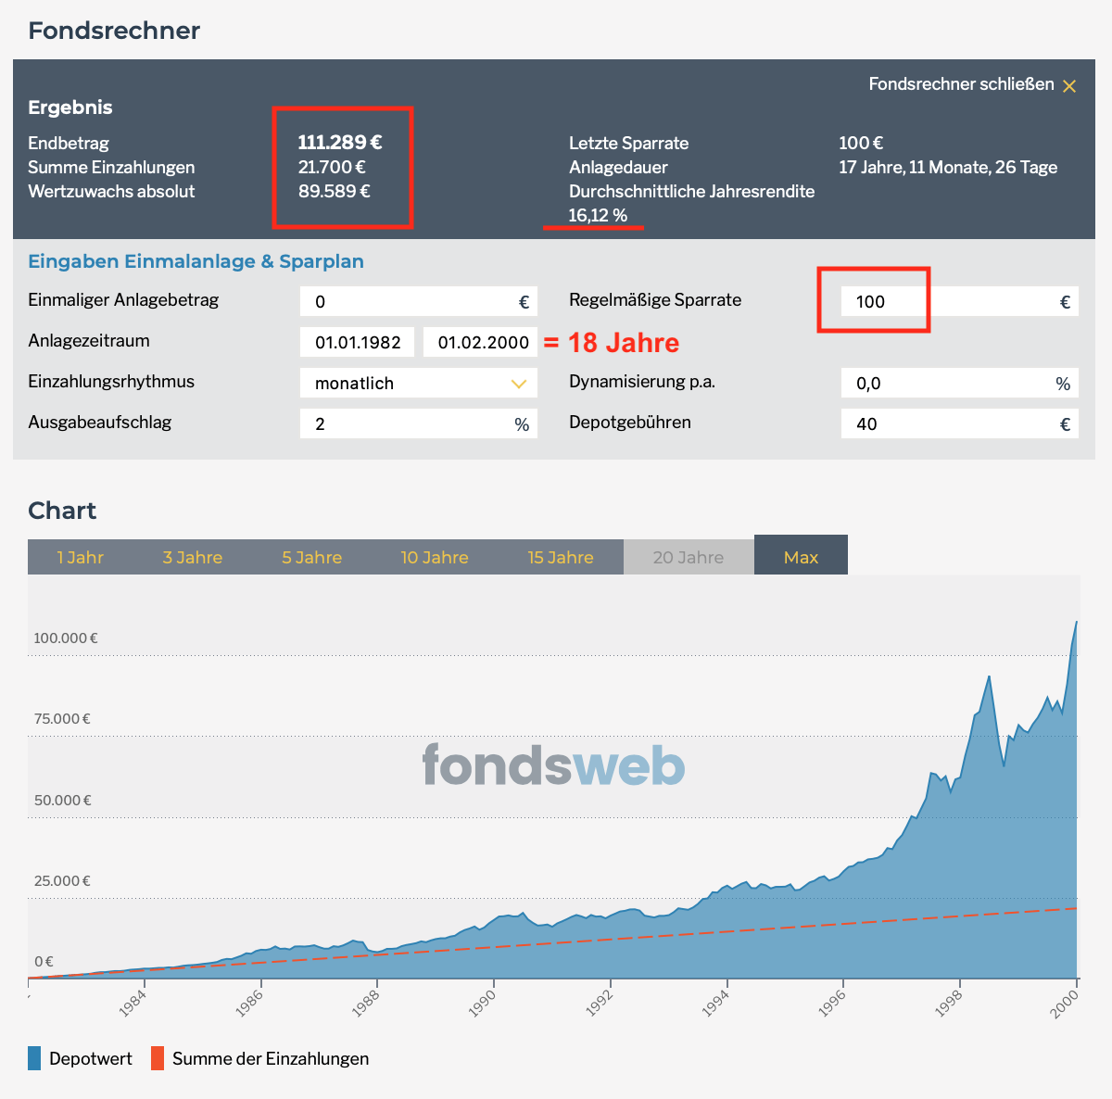Viewport: 1112px width, 1099px height.
Task: Select the '3 Jahre' chart tab
Action: click(x=193, y=557)
